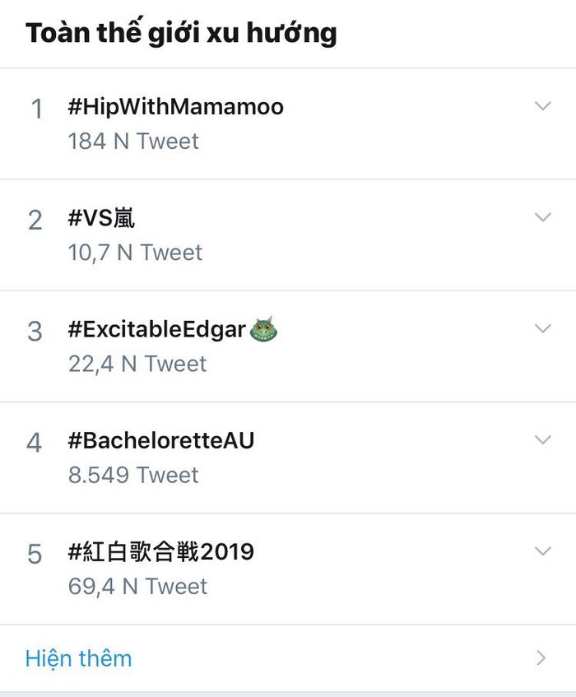The width and height of the screenshot is (576, 697).
Task: Click the right arrow beside Hiện thêm
Action: tap(541, 658)
